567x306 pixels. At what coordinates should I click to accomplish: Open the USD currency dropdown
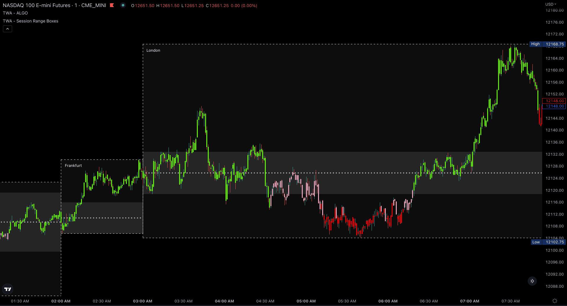[550, 4]
